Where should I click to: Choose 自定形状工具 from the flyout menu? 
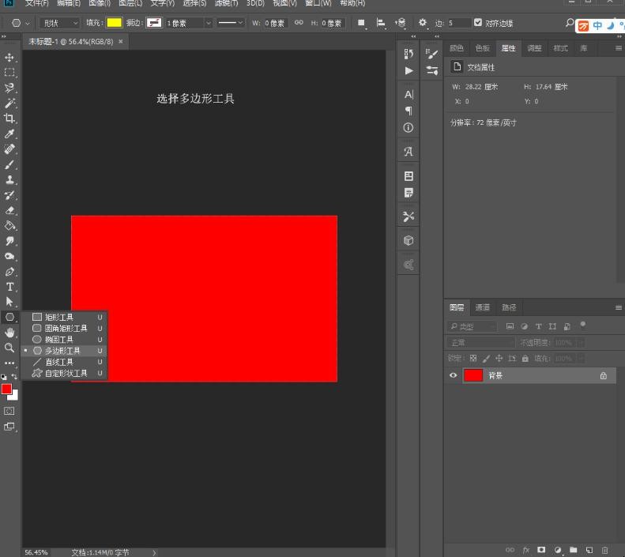66,373
